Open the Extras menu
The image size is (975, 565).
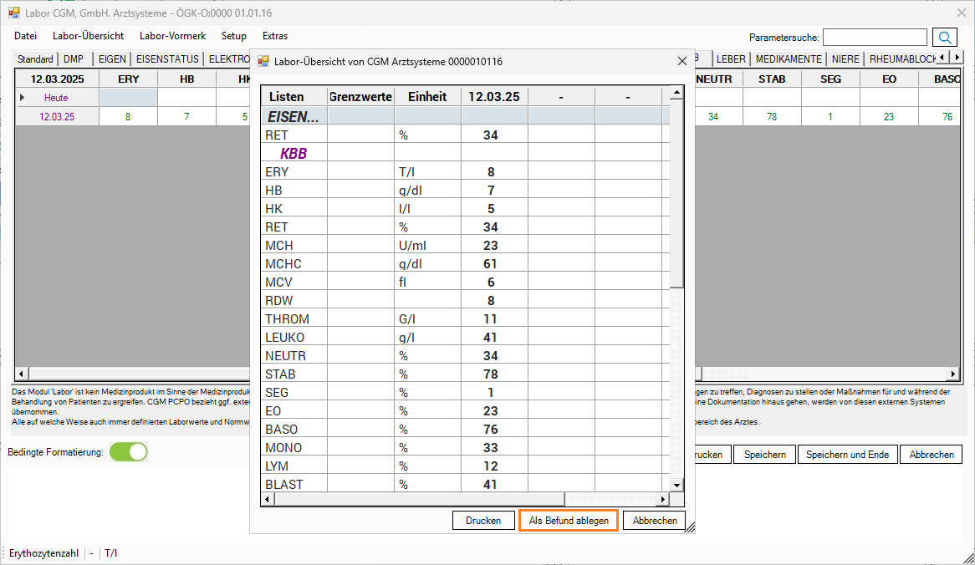point(274,36)
